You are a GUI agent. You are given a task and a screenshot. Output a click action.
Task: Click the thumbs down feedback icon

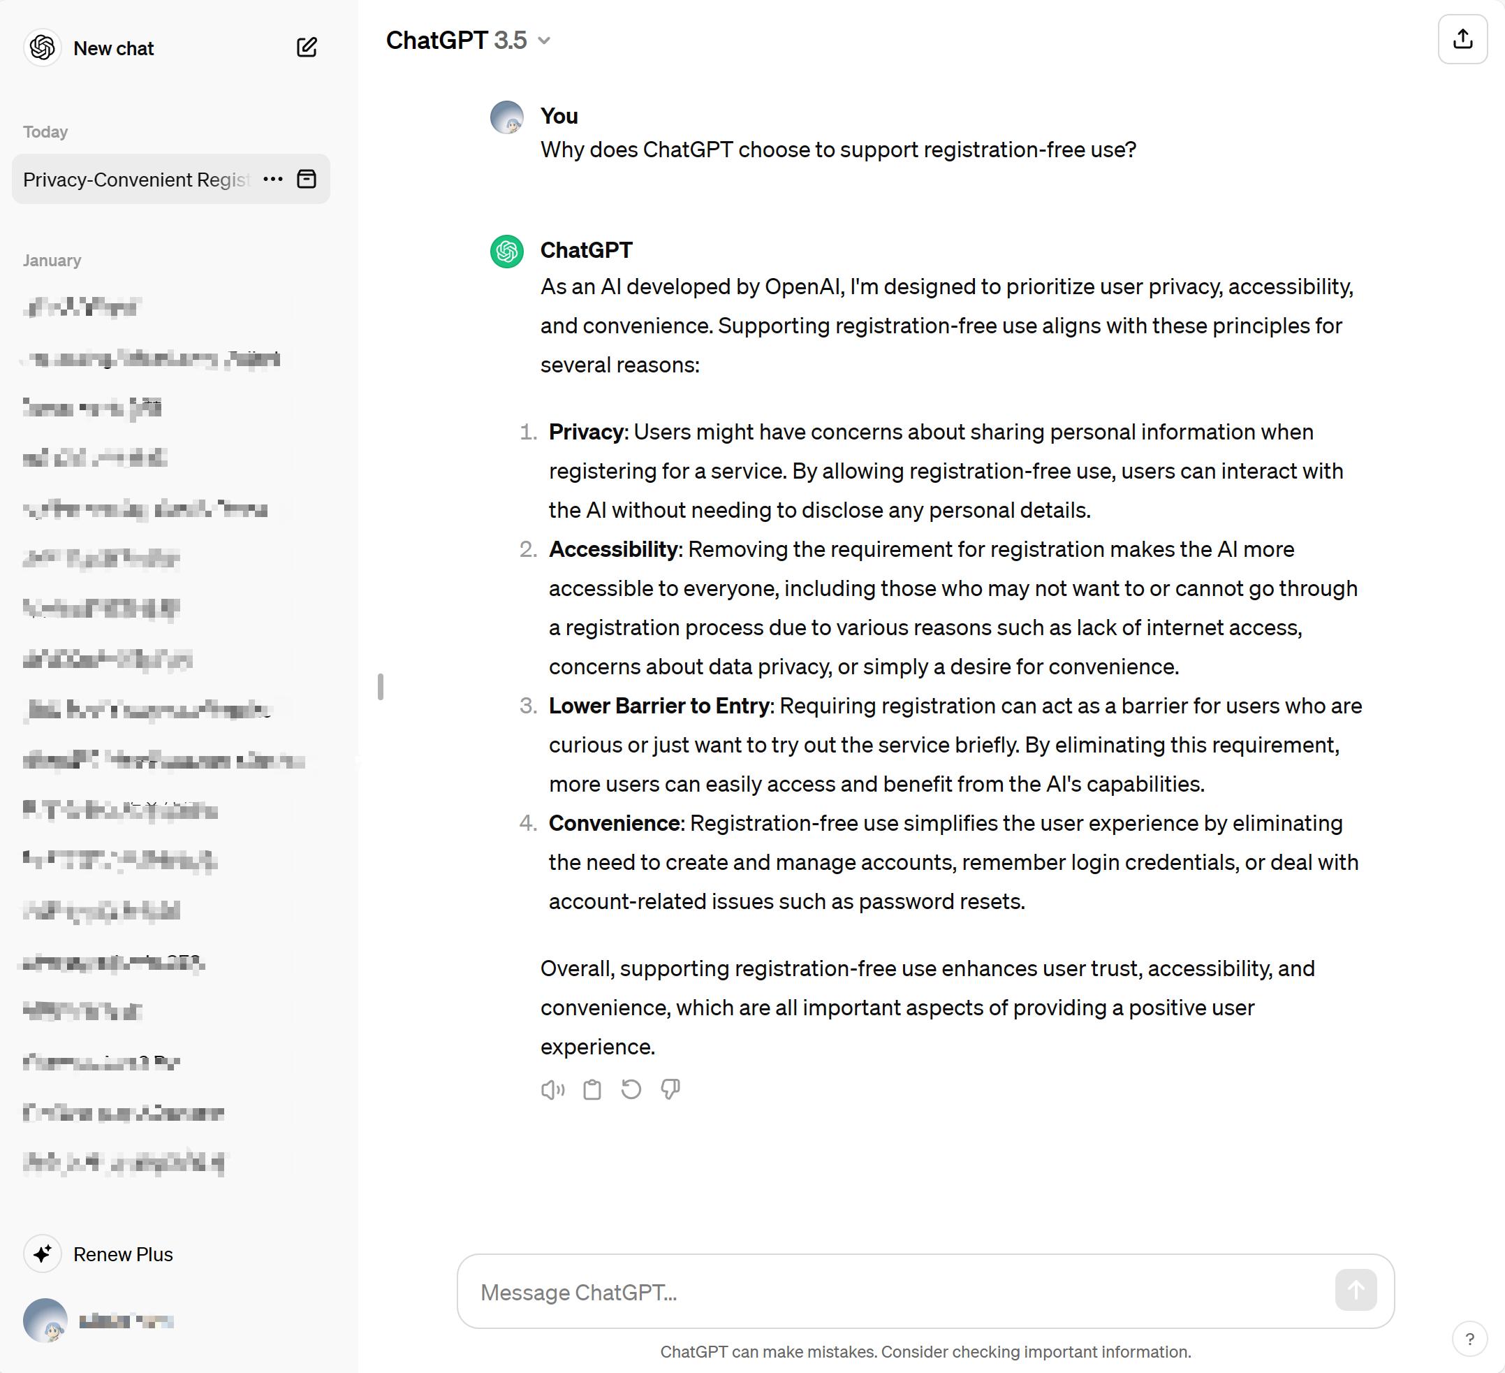670,1090
